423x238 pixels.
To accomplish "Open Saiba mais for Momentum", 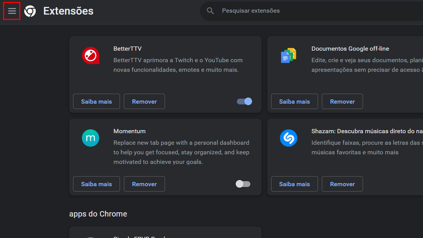I will click(96, 184).
